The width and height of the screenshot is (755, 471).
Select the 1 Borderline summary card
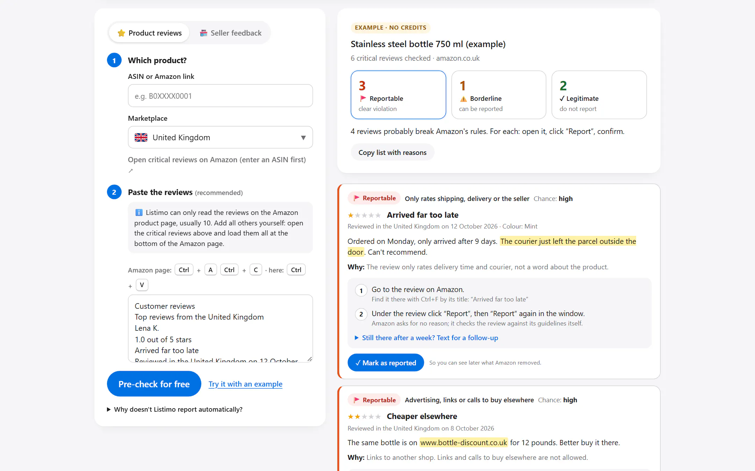(498, 95)
